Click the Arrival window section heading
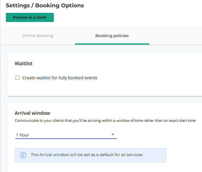Screen dimensions: 202x172 (x=32, y=113)
